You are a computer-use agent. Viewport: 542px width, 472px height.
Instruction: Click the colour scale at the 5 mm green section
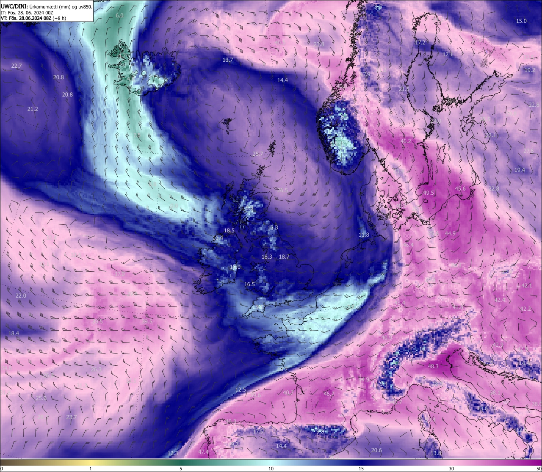(x=181, y=462)
